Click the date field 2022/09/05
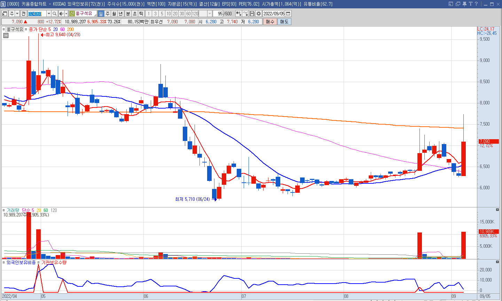Screen dimensions: 502x301 point(274,14)
